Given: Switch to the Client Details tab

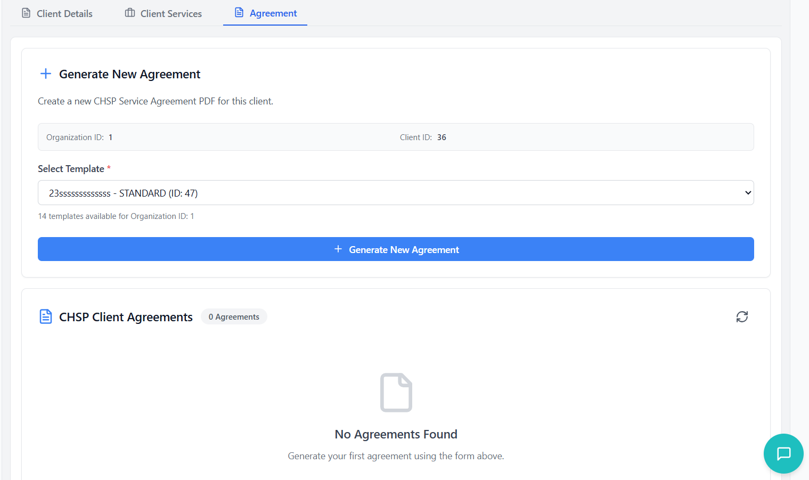Looking at the screenshot, I should tap(64, 14).
